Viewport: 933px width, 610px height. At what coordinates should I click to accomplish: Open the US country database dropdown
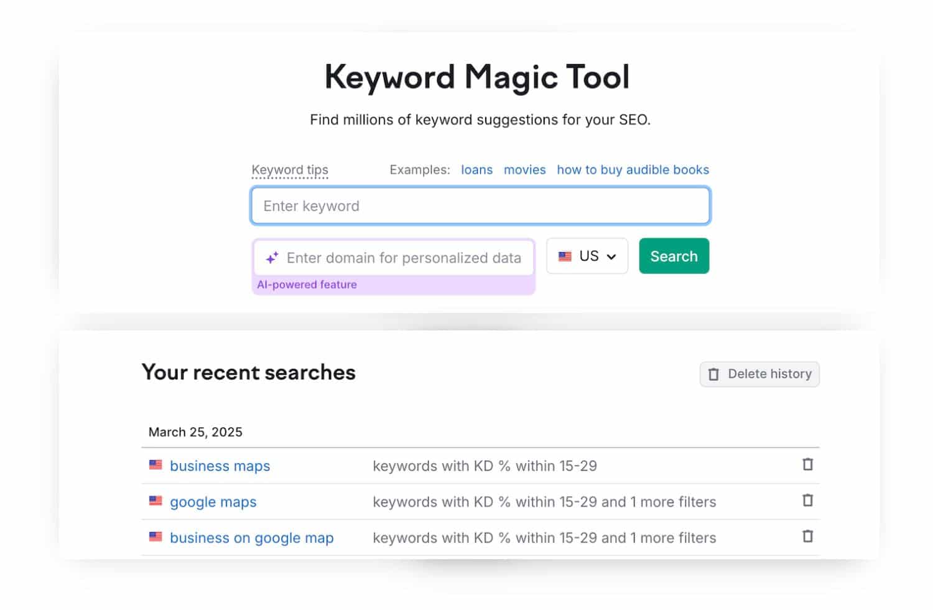(x=587, y=256)
